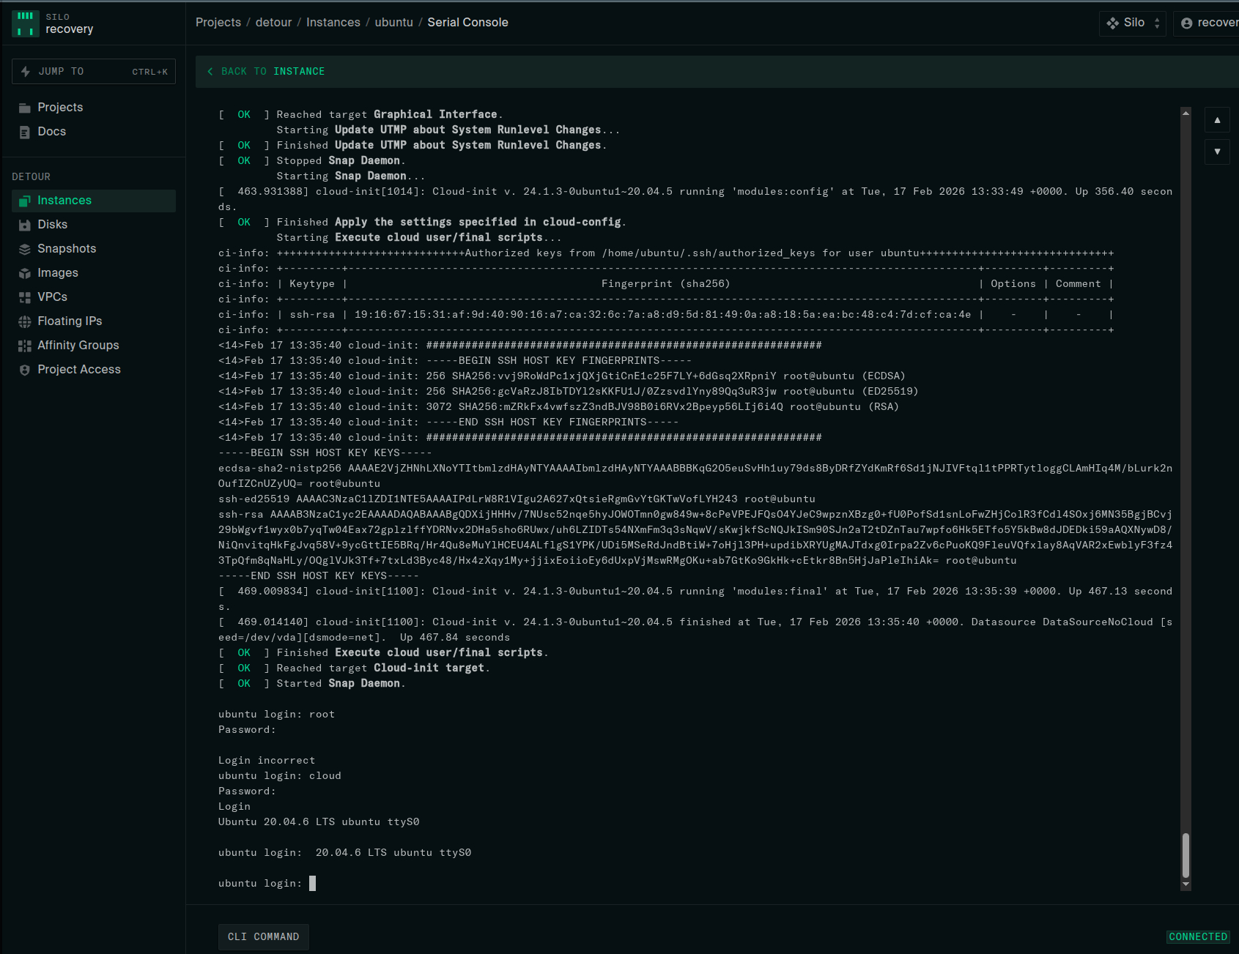
Task: Open Disks using its disk icon
Action: click(25, 225)
